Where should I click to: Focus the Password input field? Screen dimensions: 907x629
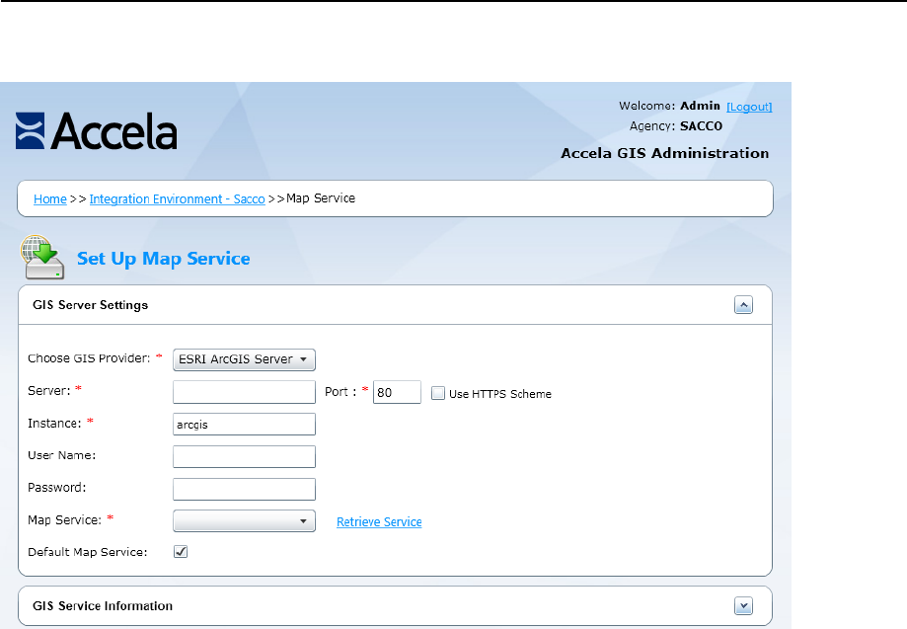[x=244, y=489]
